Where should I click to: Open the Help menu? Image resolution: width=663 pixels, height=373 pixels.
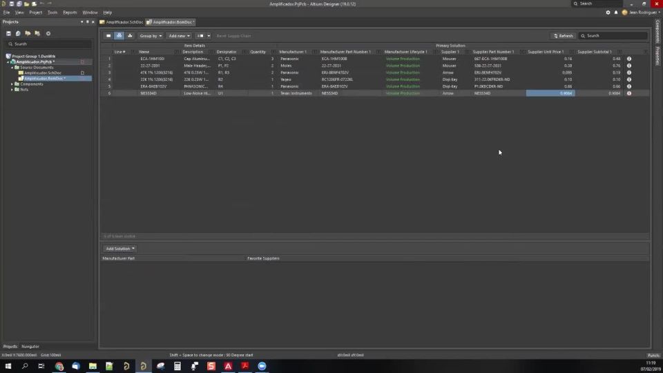(x=108, y=12)
